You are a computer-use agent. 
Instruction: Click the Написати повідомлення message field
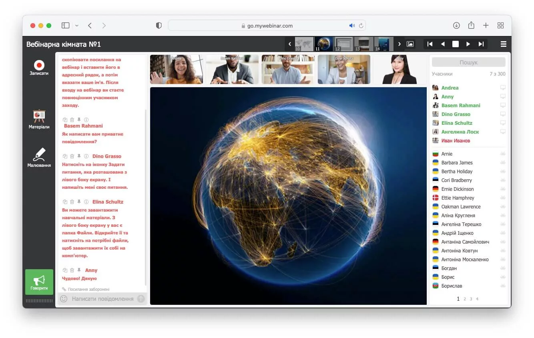tap(102, 299)
